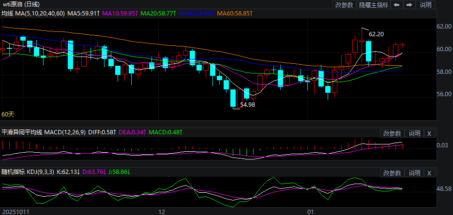Image resolution: width=453 pixels, height=215 pixels.
Task: Click the 60天 period label
Action: (x=8, y=115)
